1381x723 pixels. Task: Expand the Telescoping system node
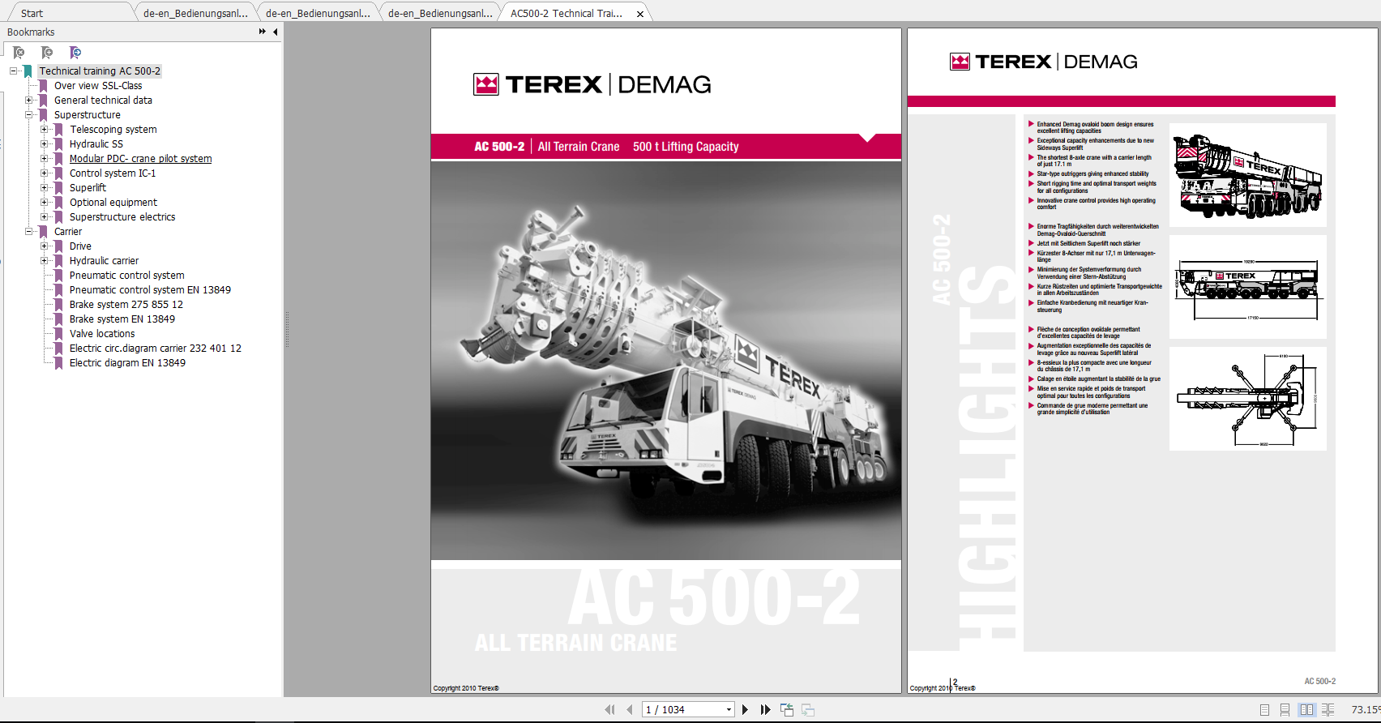(x=44, y=130)
